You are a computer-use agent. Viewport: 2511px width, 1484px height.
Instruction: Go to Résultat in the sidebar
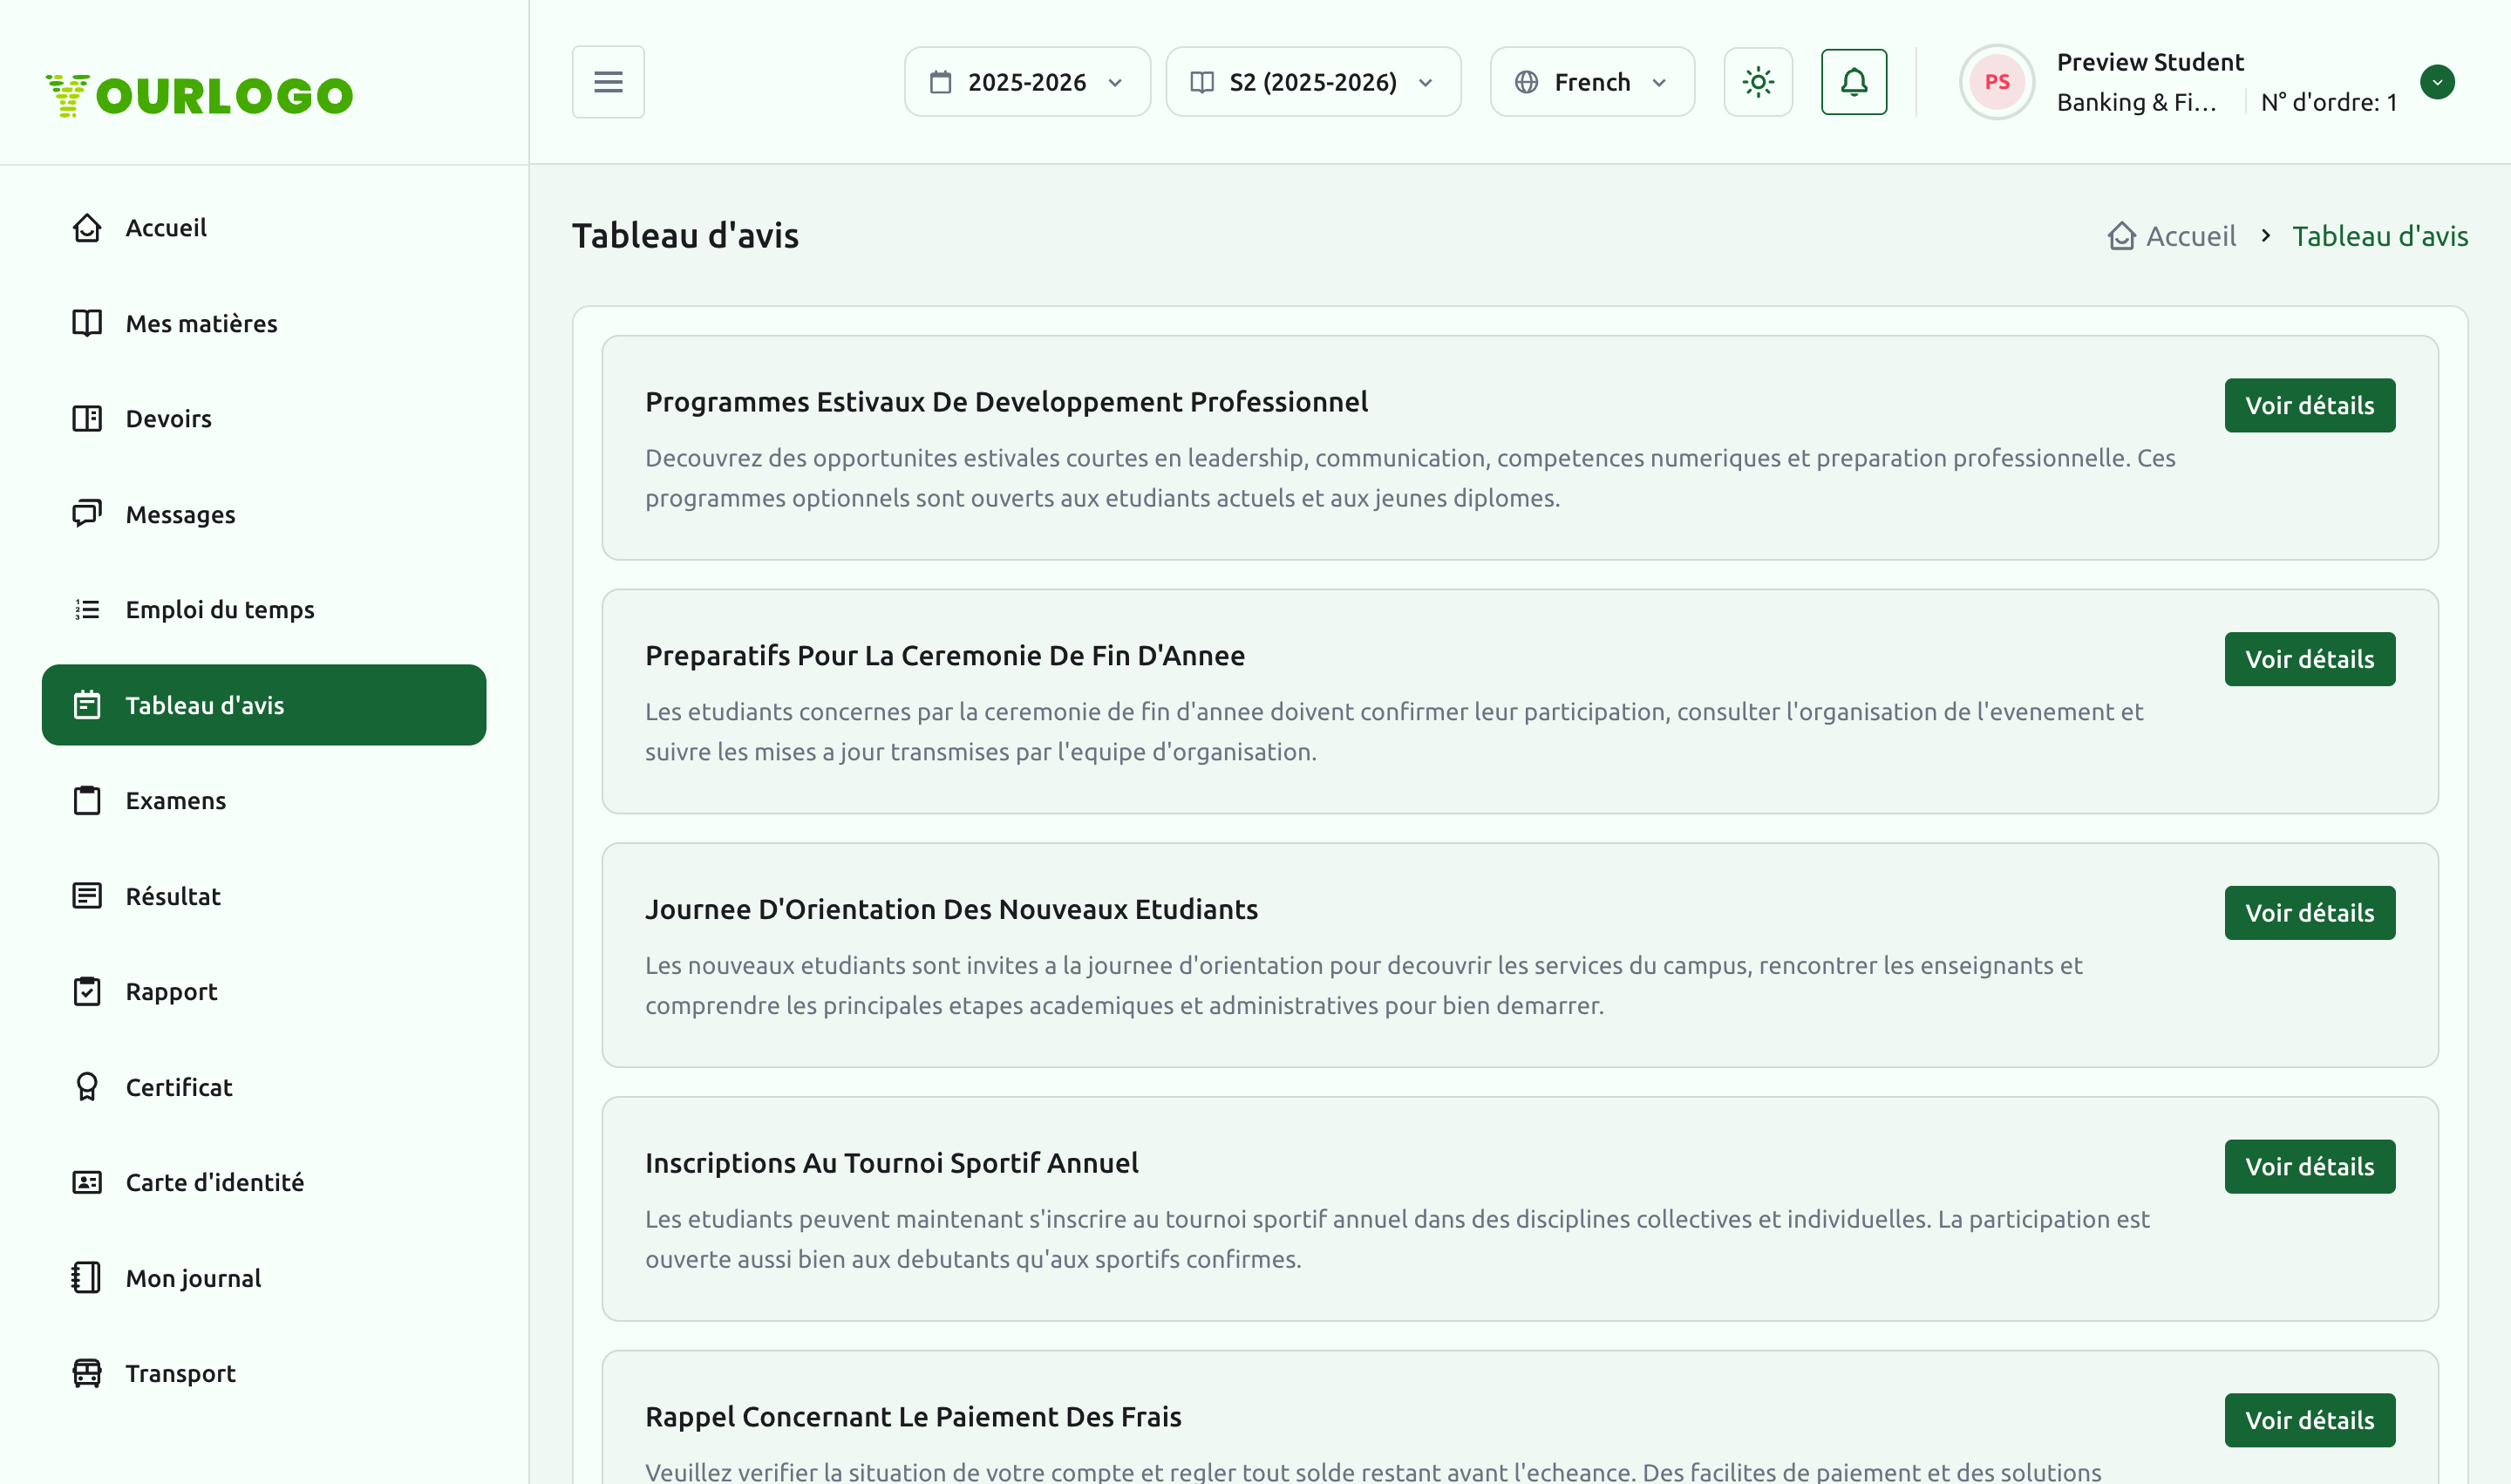(x=264, y=896)
